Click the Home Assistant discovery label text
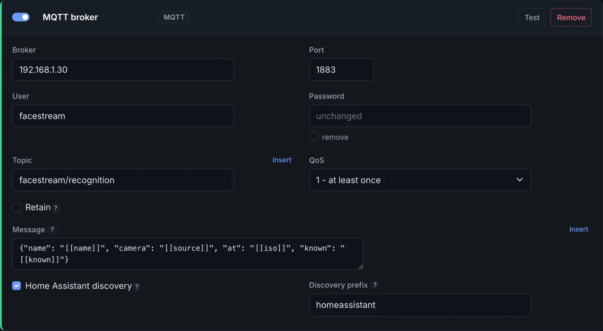Viewport: 603px width, 331px height. pos(78,286)
